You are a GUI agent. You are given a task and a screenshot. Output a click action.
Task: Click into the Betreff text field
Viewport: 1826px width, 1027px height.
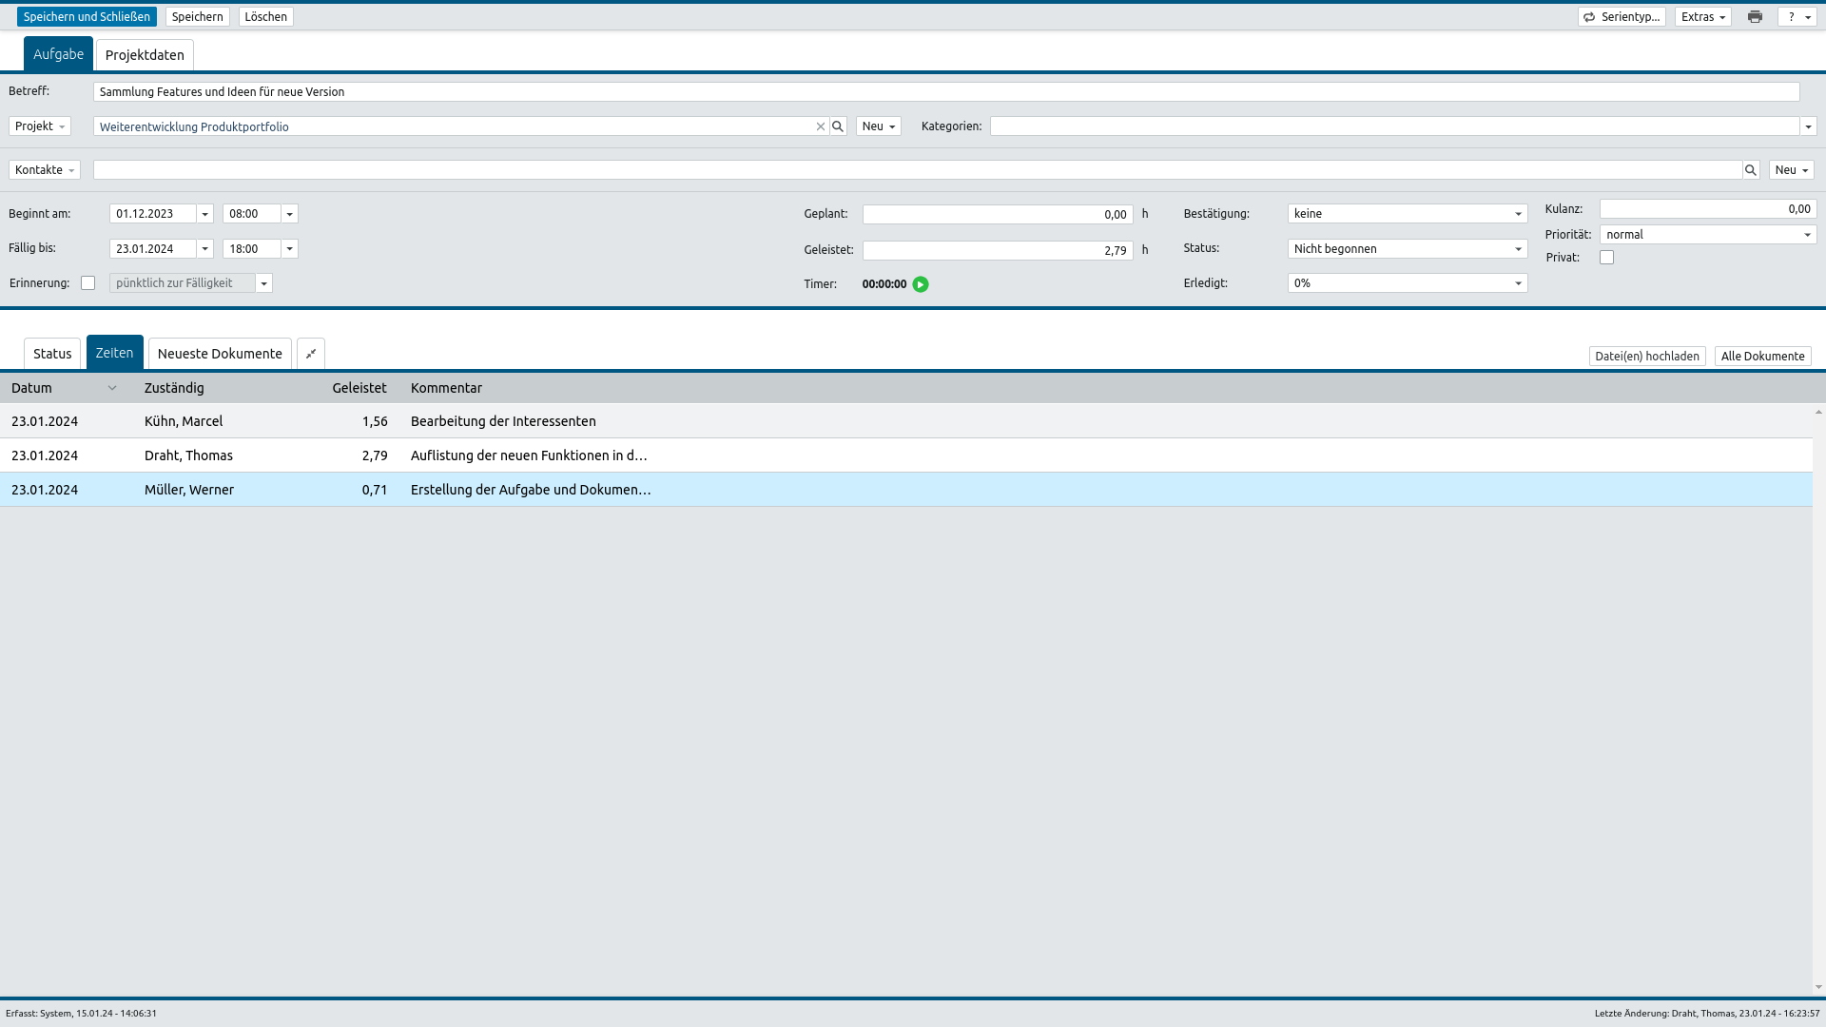946,92
